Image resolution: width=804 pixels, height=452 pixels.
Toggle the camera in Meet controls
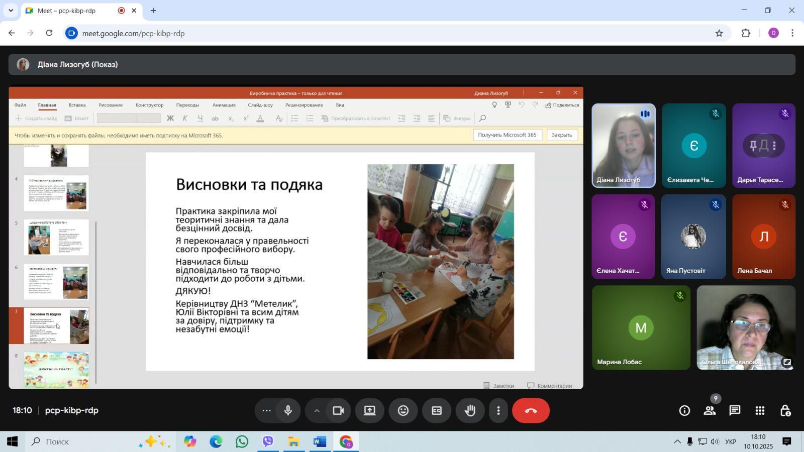click(x=338, y=411)
